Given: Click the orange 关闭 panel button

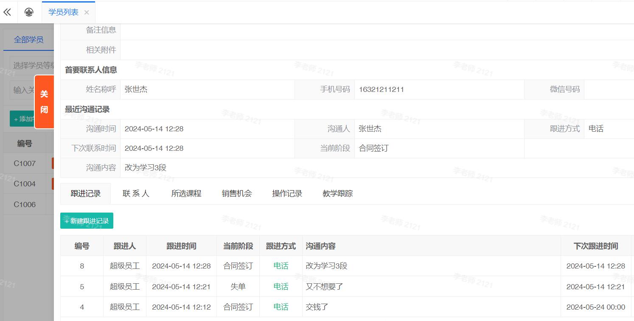Looking at the screenshot, I should point(44,102).
